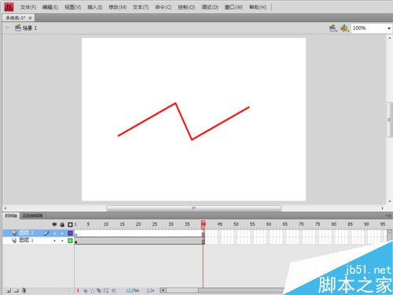The width and height of the screenshot is (393, 295).
Task: Open the 编辑(E) menu
Action: click(x=50, y=7)
